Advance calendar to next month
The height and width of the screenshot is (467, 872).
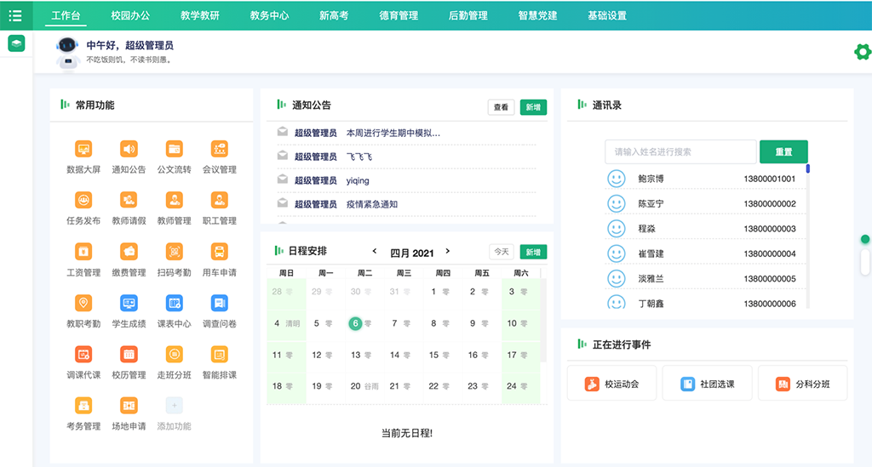pyautogui.click(x=448, y=252)
